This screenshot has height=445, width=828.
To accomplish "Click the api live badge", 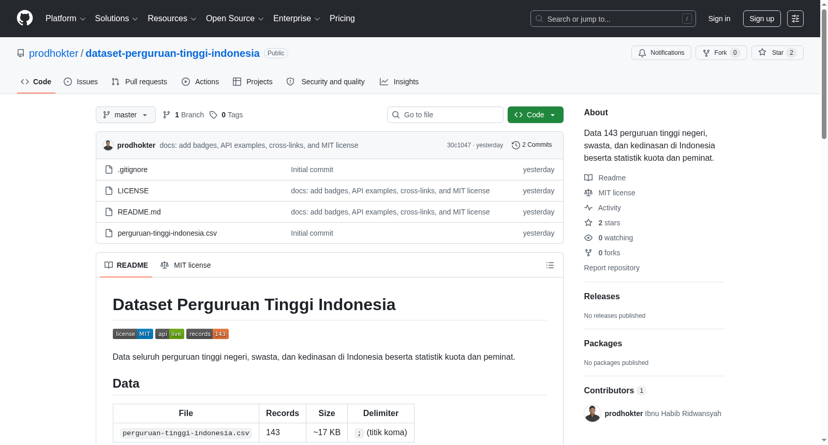I will coord(170,334).
